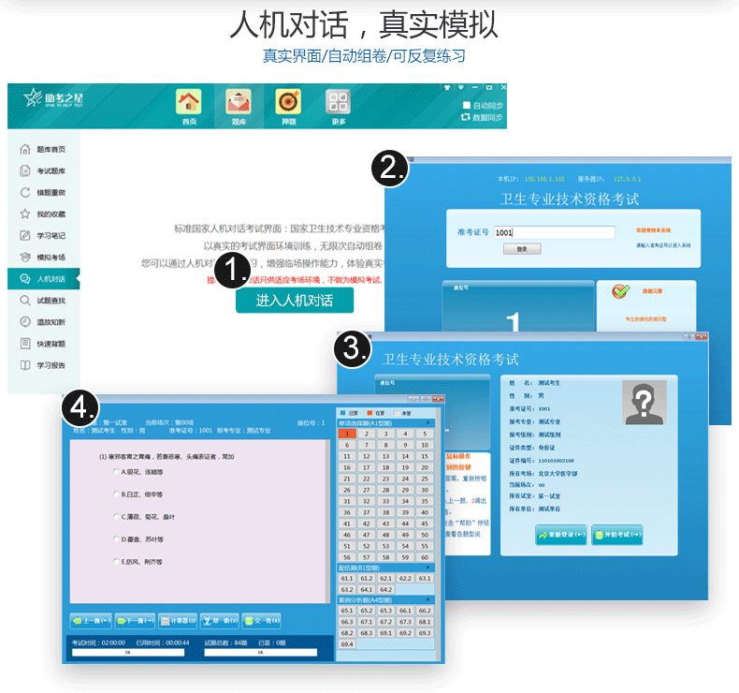The width and height of the screenshot is (739, 693).
Task: Click the 登录 button in the login window
Action: click(522, 249)
